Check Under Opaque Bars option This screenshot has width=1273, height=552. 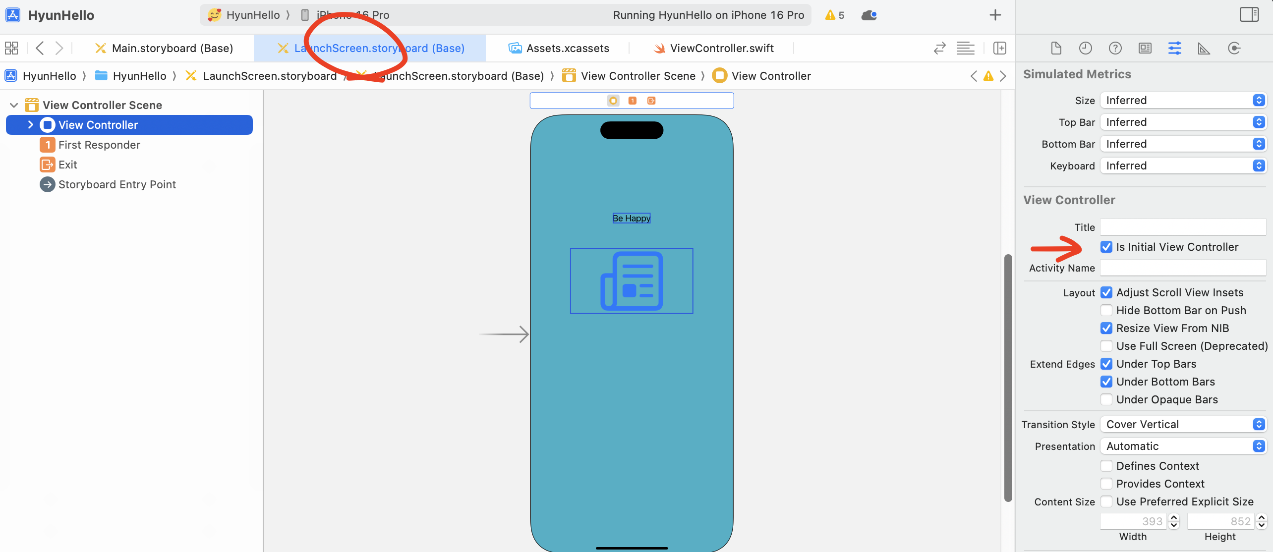[x=1106, y=399]
